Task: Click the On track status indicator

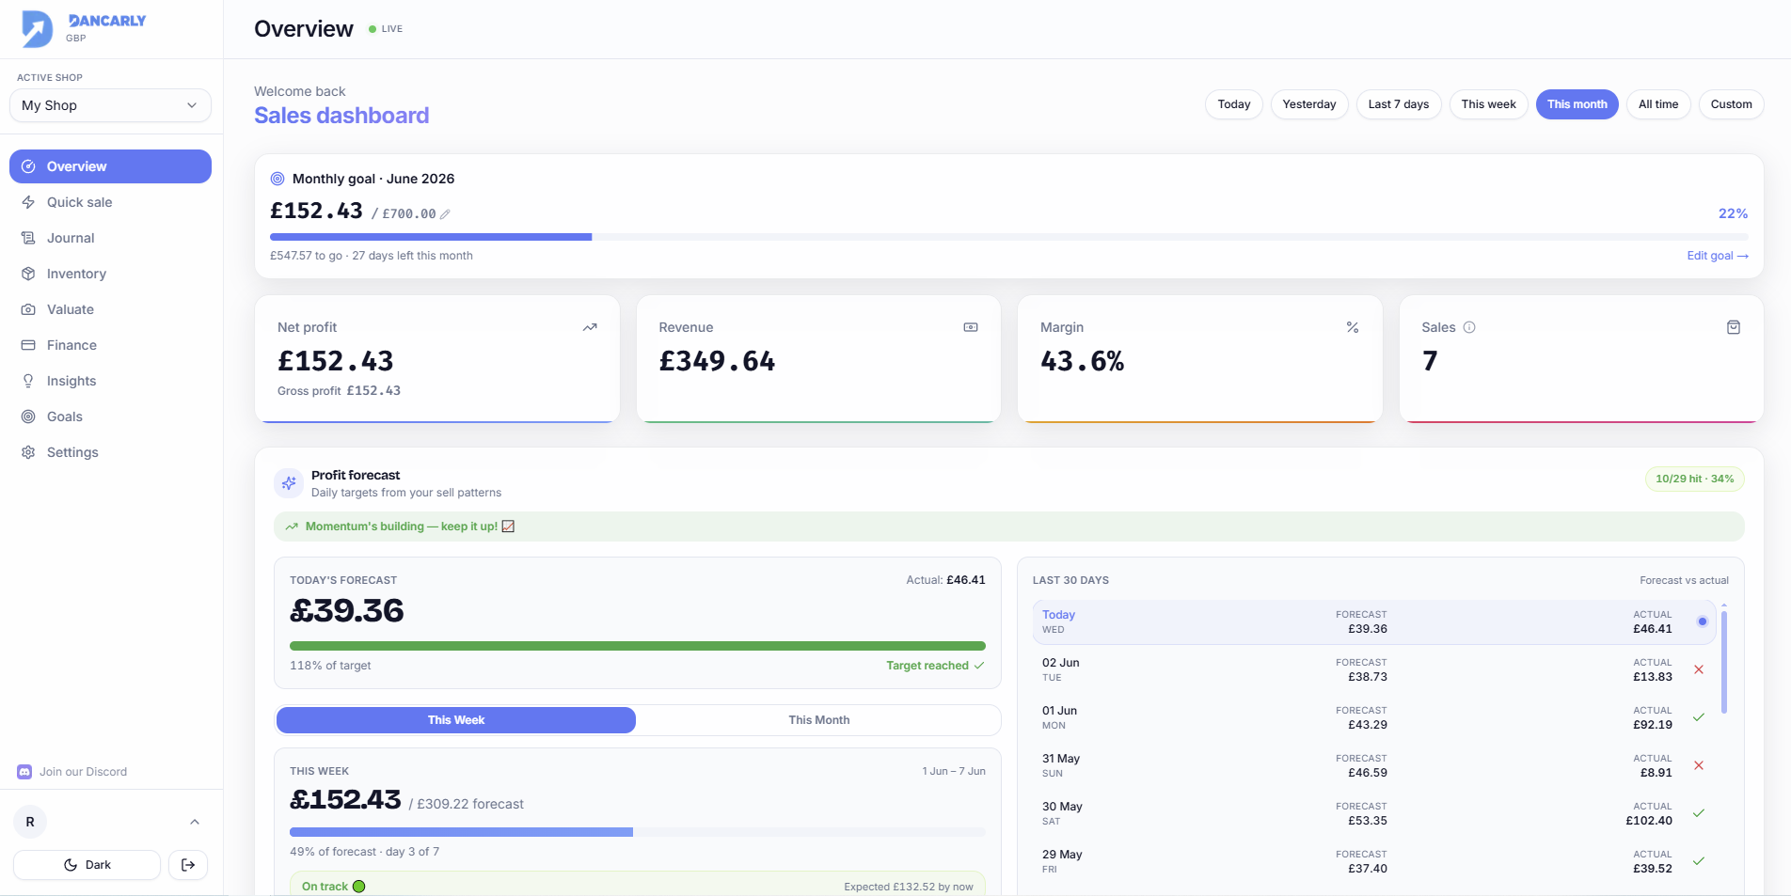Action: click(x=333, y=887)
